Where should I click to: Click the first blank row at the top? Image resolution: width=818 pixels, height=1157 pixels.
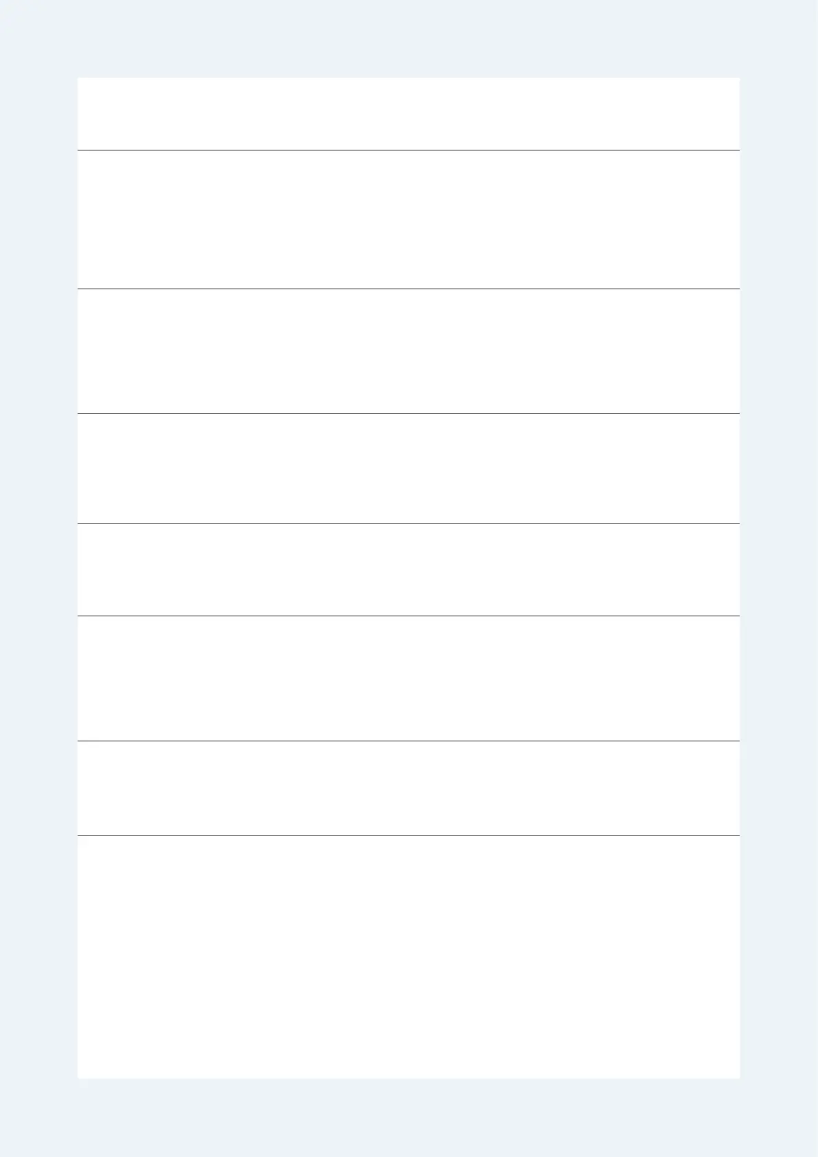tap(408, 113)
